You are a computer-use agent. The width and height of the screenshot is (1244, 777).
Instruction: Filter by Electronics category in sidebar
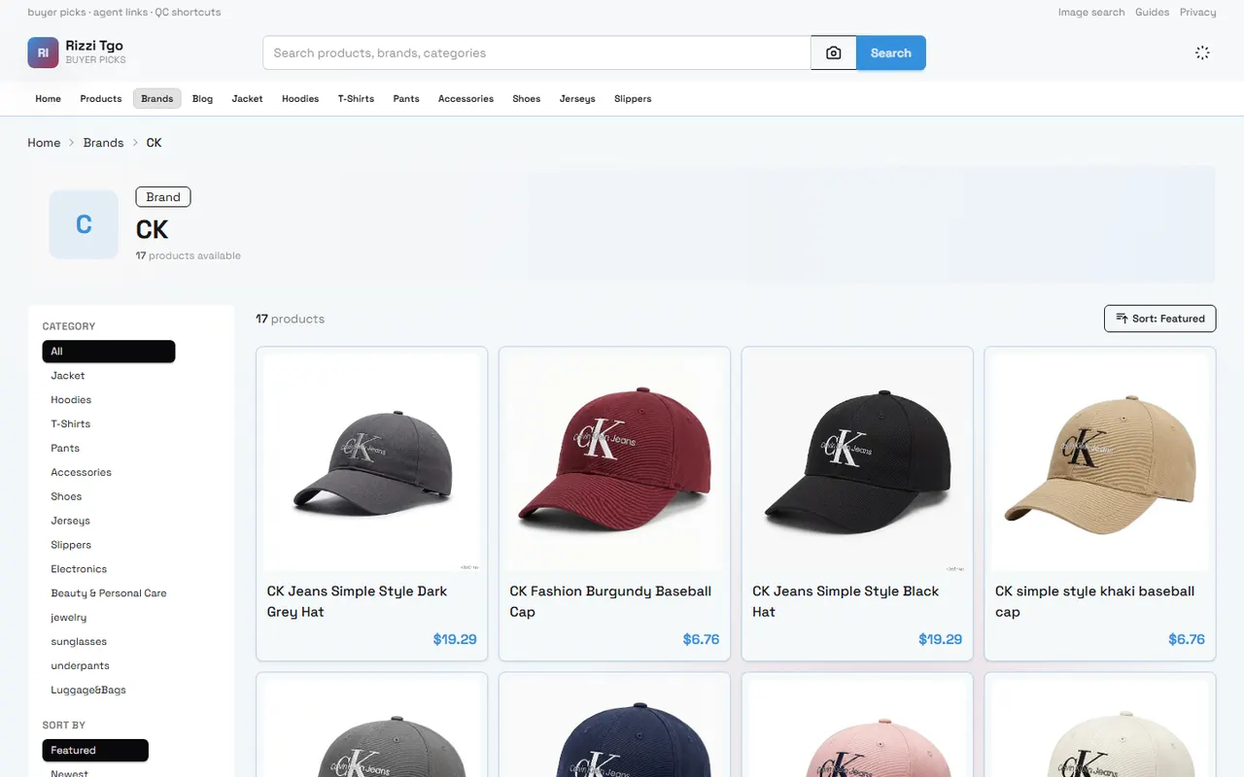(79, 569)
